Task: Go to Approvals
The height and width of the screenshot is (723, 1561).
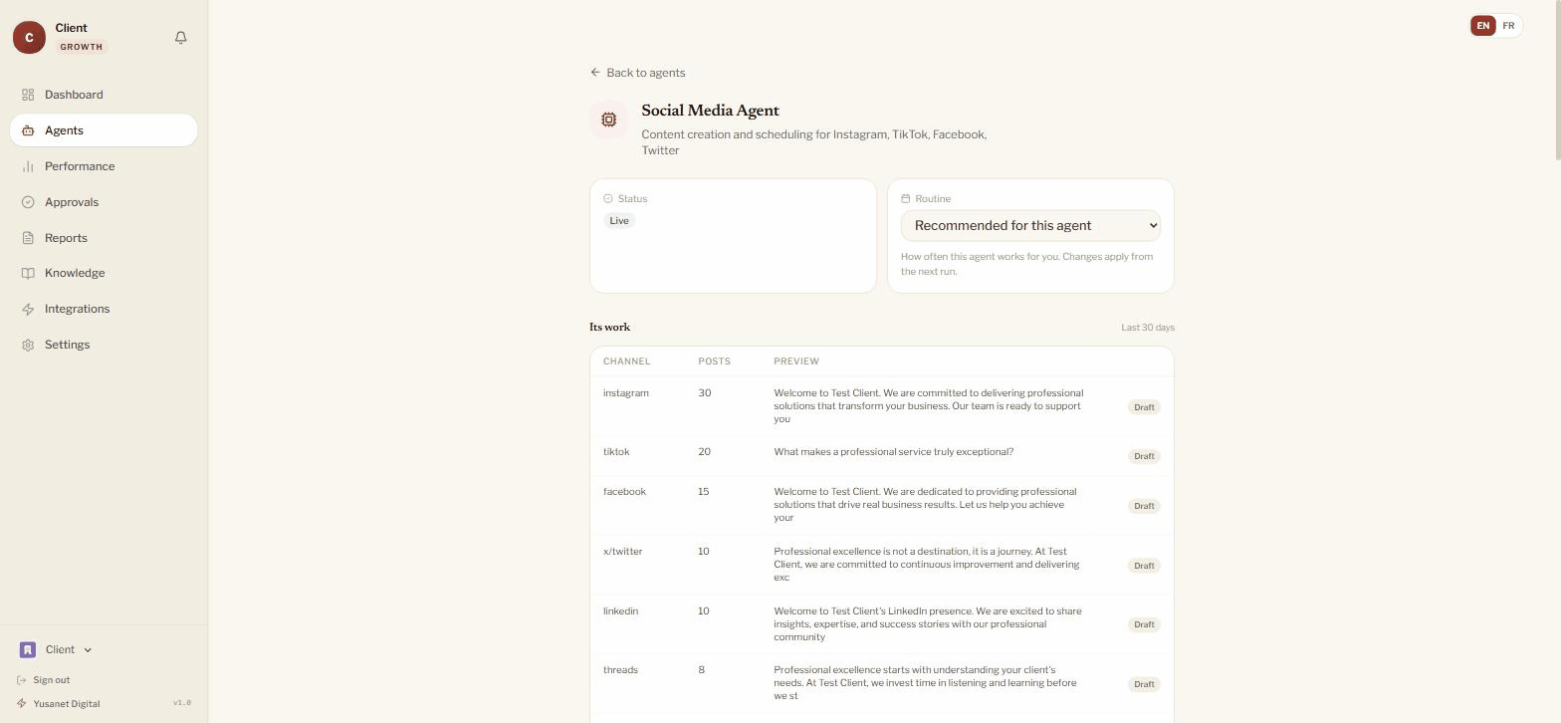Action: 104,202
